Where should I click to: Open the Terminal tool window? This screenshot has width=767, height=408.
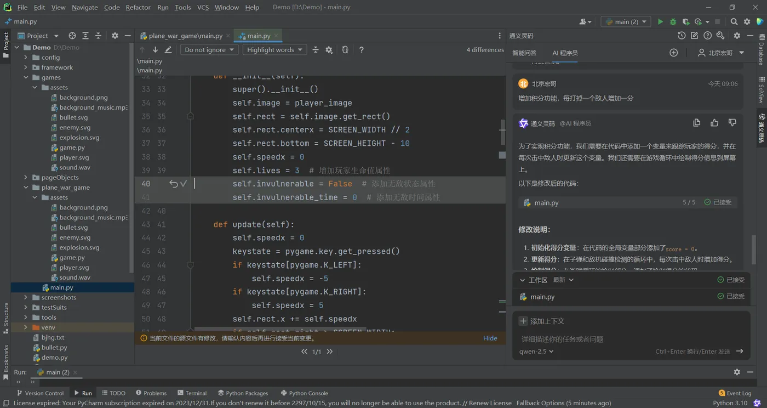192,393
